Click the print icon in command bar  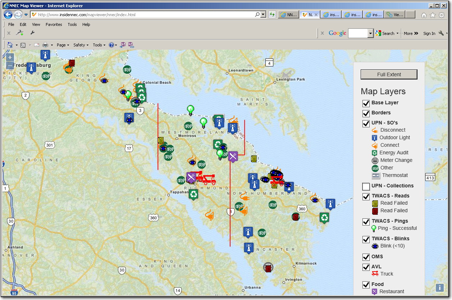point(45,45)
